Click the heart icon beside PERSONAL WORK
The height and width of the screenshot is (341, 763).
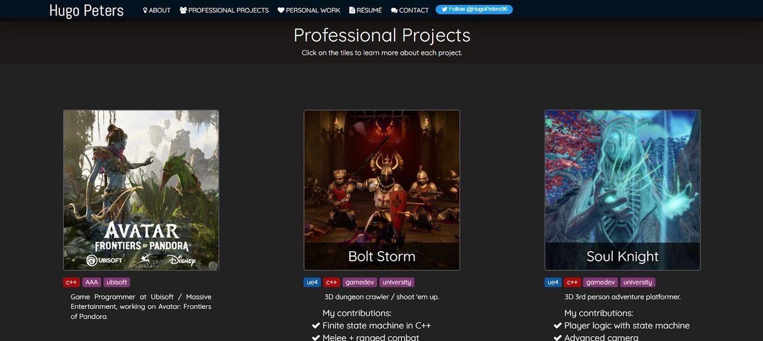280,10
